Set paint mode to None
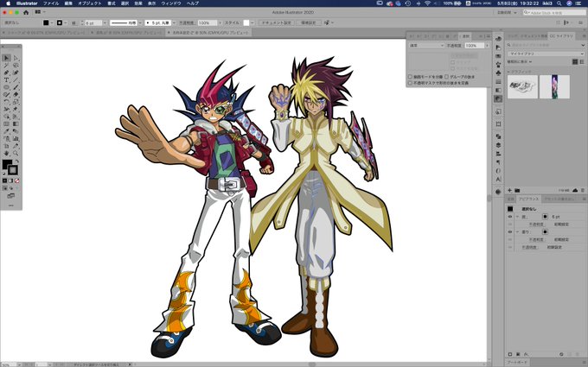Image resolution: width=588 pixels, height=367 pixels. pos(17,180)
